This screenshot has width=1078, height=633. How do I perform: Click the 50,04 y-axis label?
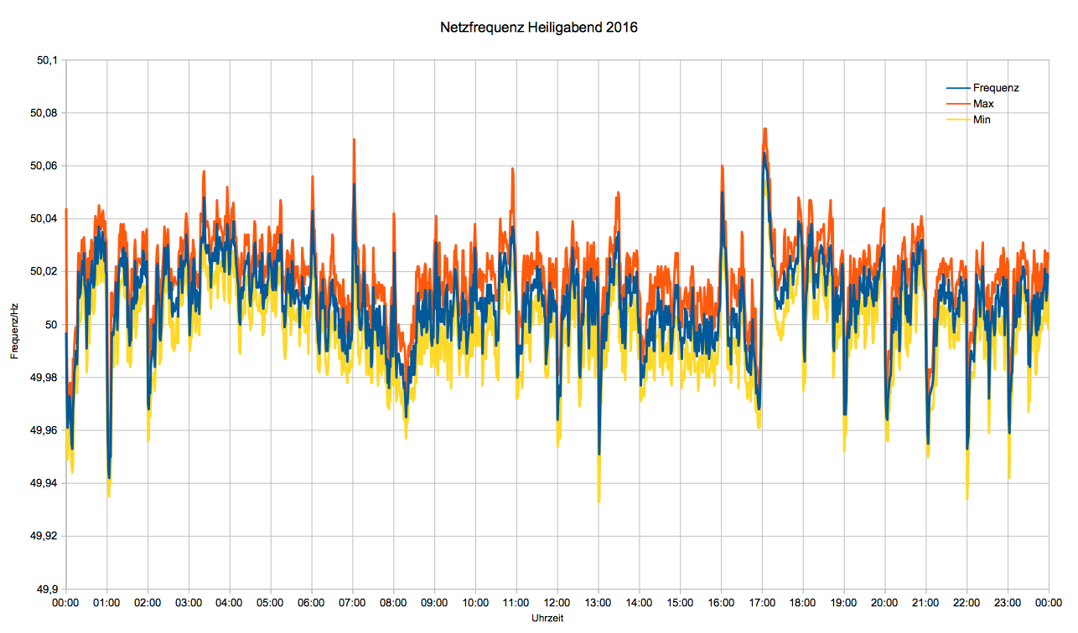[x=45, y=219]
